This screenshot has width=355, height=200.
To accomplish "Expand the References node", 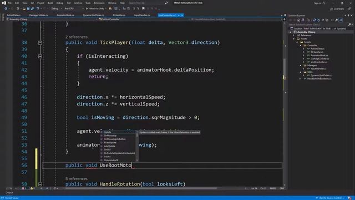I will coord(293,36).
